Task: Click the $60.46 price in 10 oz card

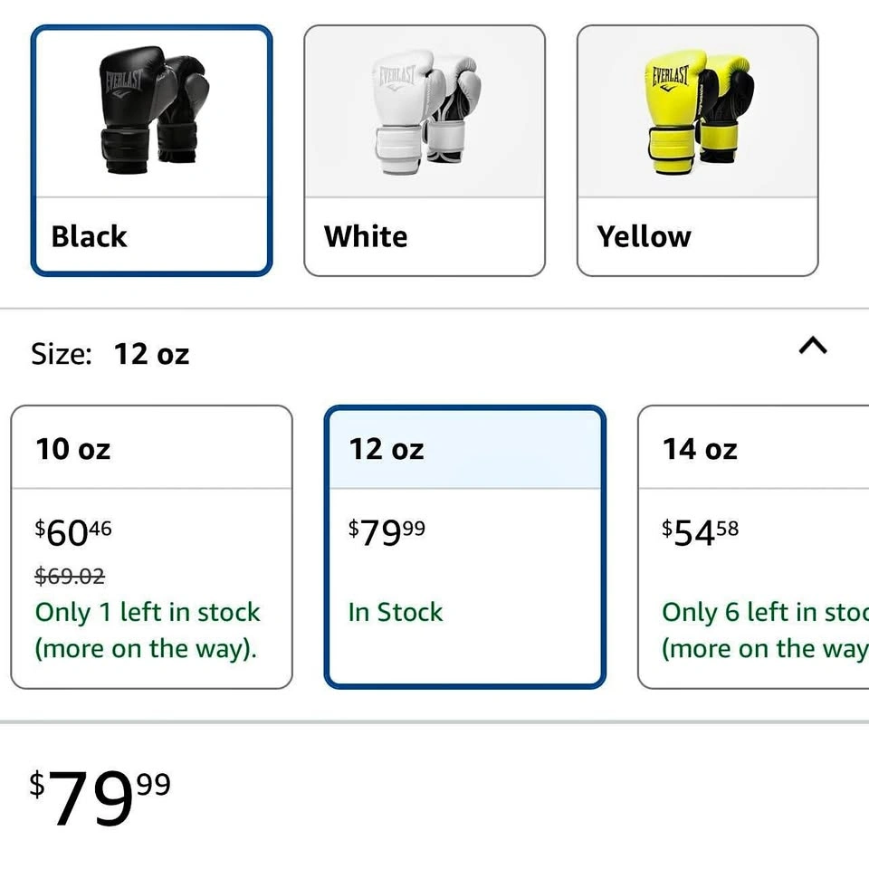Action: click(73, 533)
